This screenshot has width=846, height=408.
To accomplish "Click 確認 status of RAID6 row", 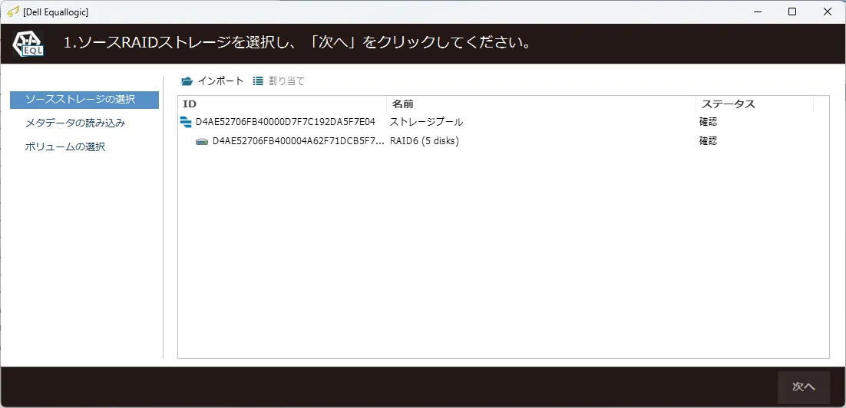I will tap(708, 141).
